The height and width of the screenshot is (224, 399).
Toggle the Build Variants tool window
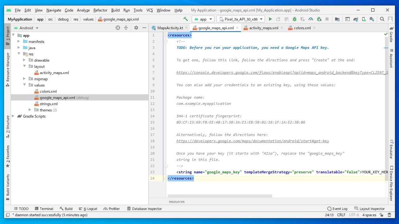(8, 187)
